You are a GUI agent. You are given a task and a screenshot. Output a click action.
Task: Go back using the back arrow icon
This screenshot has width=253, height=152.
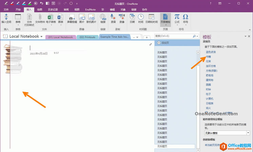point(36,3)
